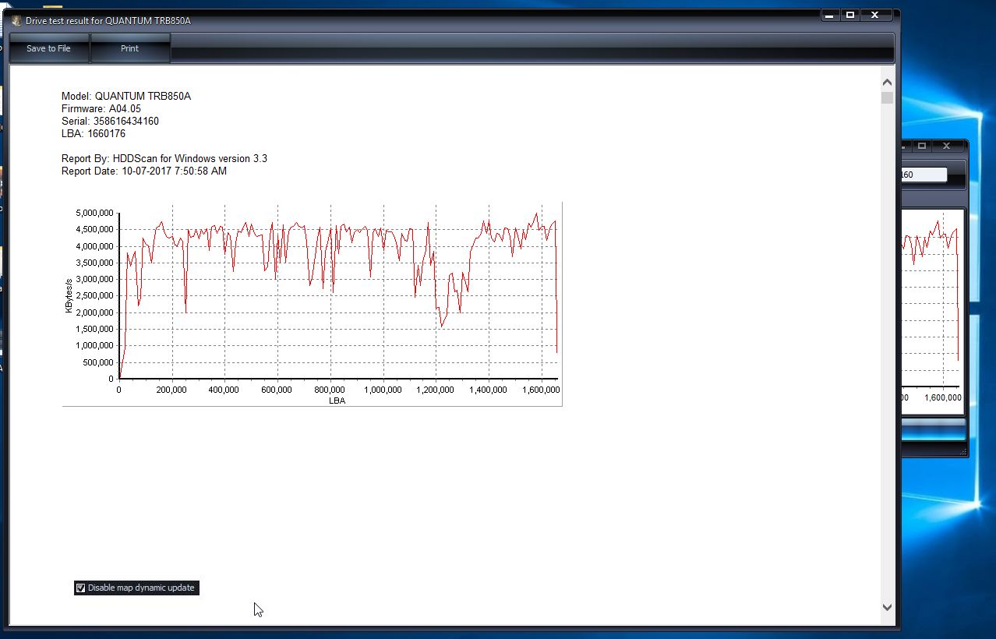Toggle the Disable map dynamic update checkbox
Viewport: 996px width, 639px height.
(x=80, y=588)
